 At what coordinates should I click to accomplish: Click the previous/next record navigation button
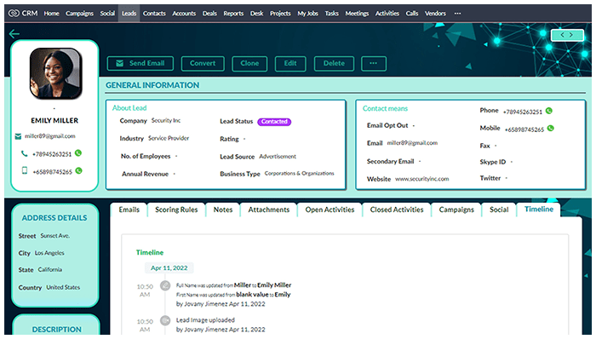[567, 35]
